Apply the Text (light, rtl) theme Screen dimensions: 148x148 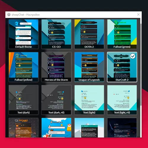[x=122, y=100]
